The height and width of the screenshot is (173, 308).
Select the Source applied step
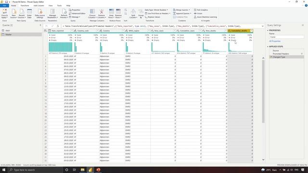[287, 50]
